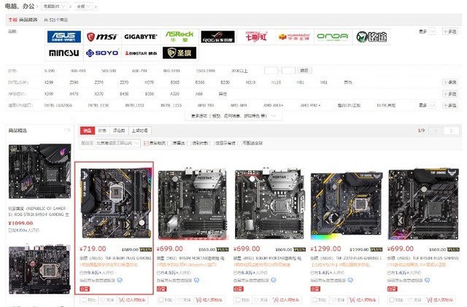Tick the first checkbox in the sort filter row
Screen dimensions: 467x307
(145, 143)
